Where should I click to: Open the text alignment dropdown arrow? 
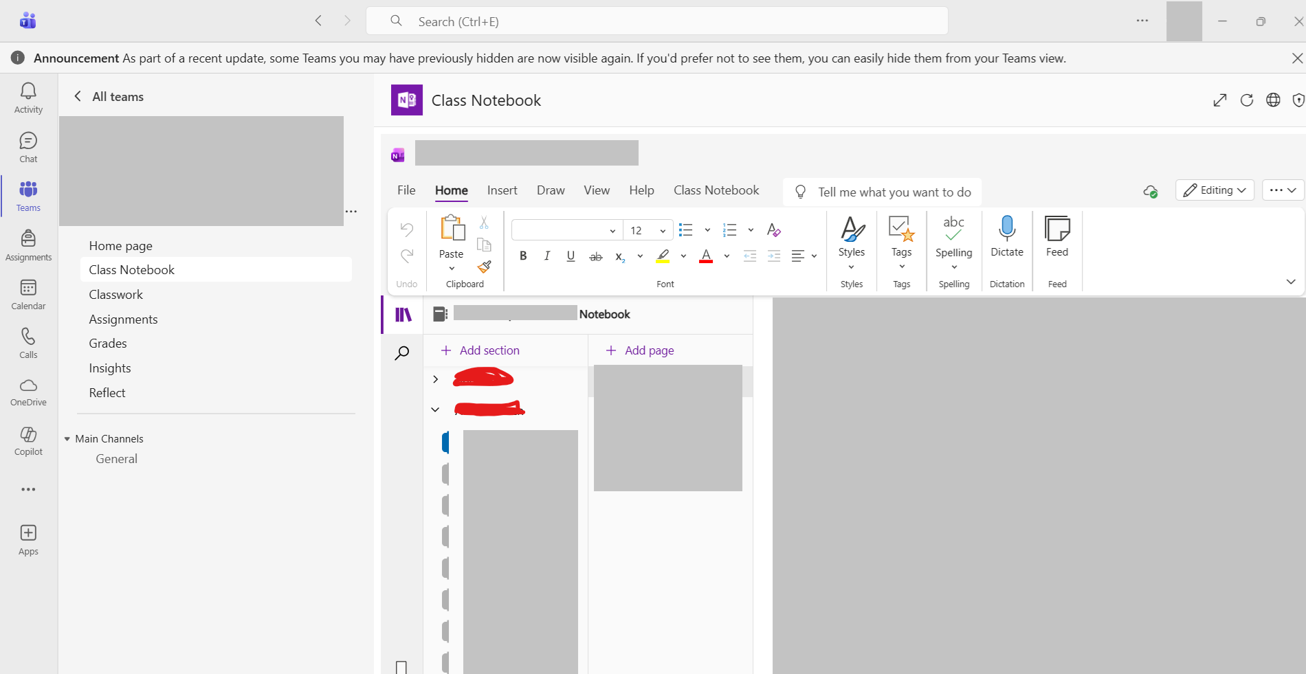(814, 256)
